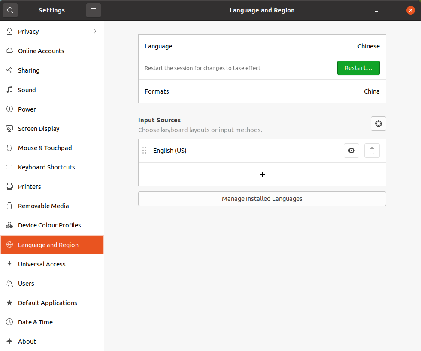The image size is (421, 351).
Task: Click the Privacy lock icon
Action: (x=9, y=31)
